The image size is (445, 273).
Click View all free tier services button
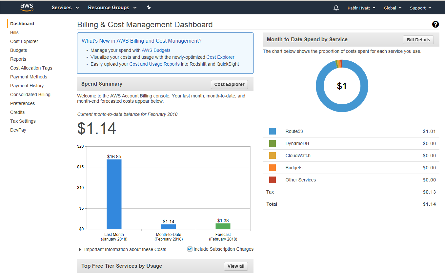click(x=236, y=266)
